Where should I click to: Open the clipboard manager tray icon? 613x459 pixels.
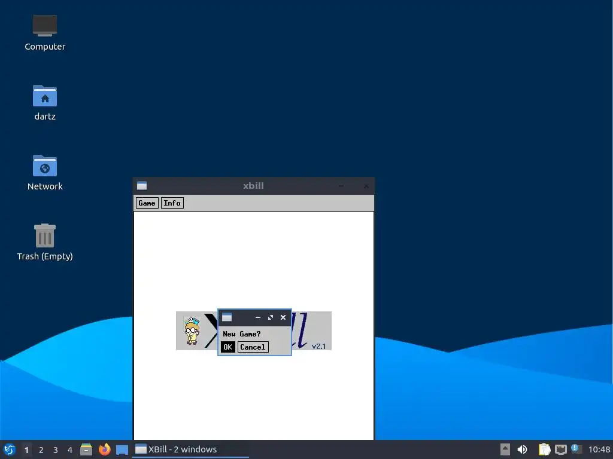[x=544, y=449]
